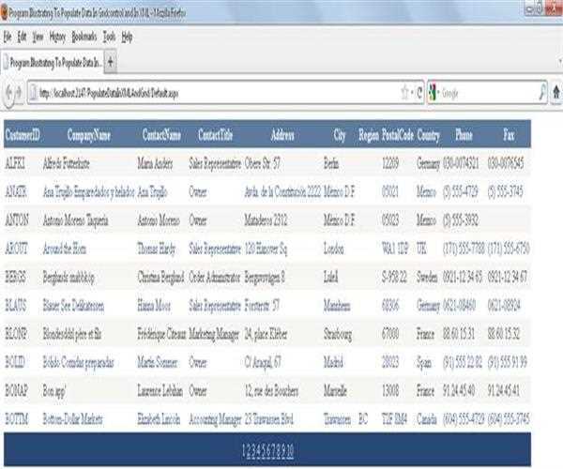Bookmark this page using the star icon
Viewport: 563px width, 469px height.
click(x=404, y=93)
